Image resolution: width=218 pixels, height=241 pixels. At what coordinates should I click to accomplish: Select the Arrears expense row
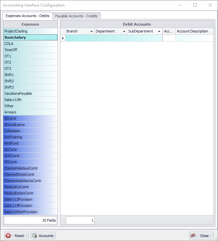pos(30,112)
